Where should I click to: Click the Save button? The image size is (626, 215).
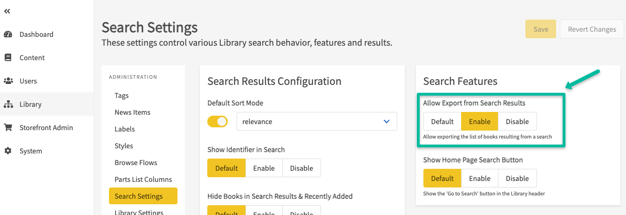(x=540, y=29)
